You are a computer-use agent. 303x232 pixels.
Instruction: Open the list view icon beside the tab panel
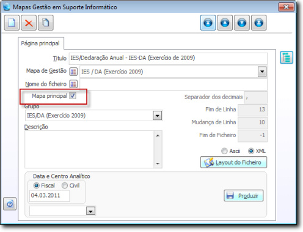coord(287,58)
